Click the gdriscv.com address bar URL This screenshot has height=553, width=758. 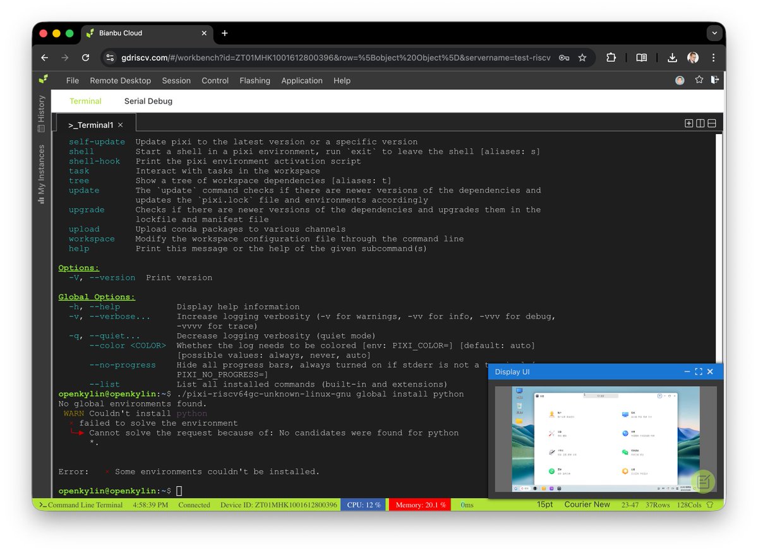[336, 58]
